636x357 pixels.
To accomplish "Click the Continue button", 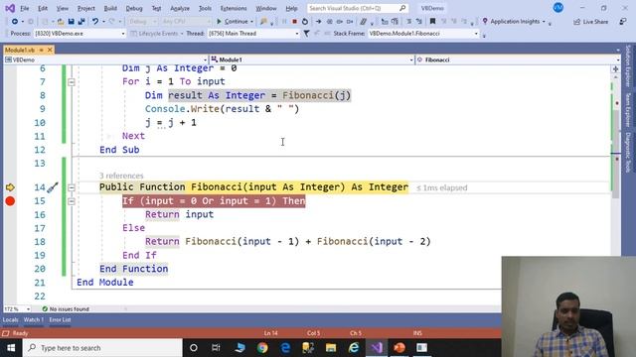I will click(233, 22).
